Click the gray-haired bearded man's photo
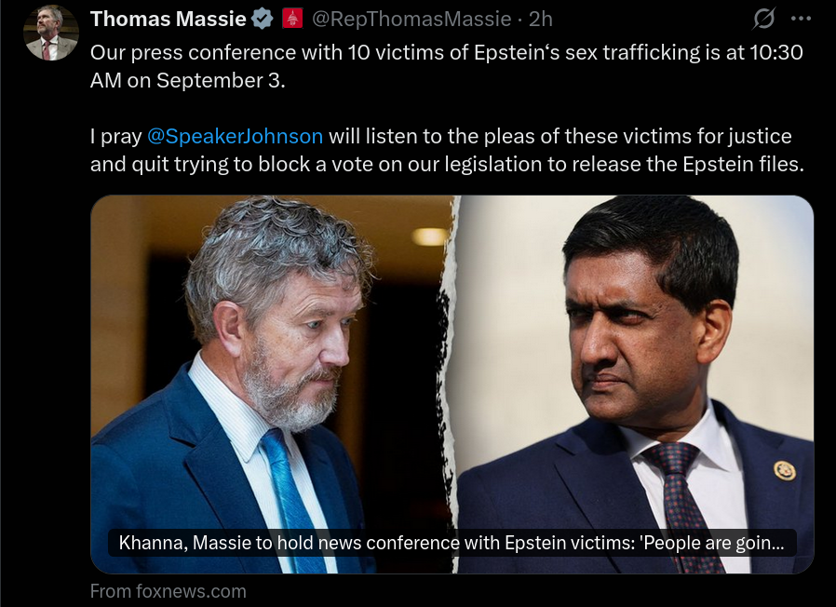836x607 pixels. coord(272,384)
